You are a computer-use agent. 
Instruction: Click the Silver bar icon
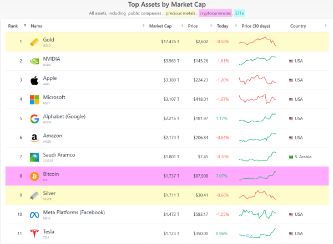(34, 195)
